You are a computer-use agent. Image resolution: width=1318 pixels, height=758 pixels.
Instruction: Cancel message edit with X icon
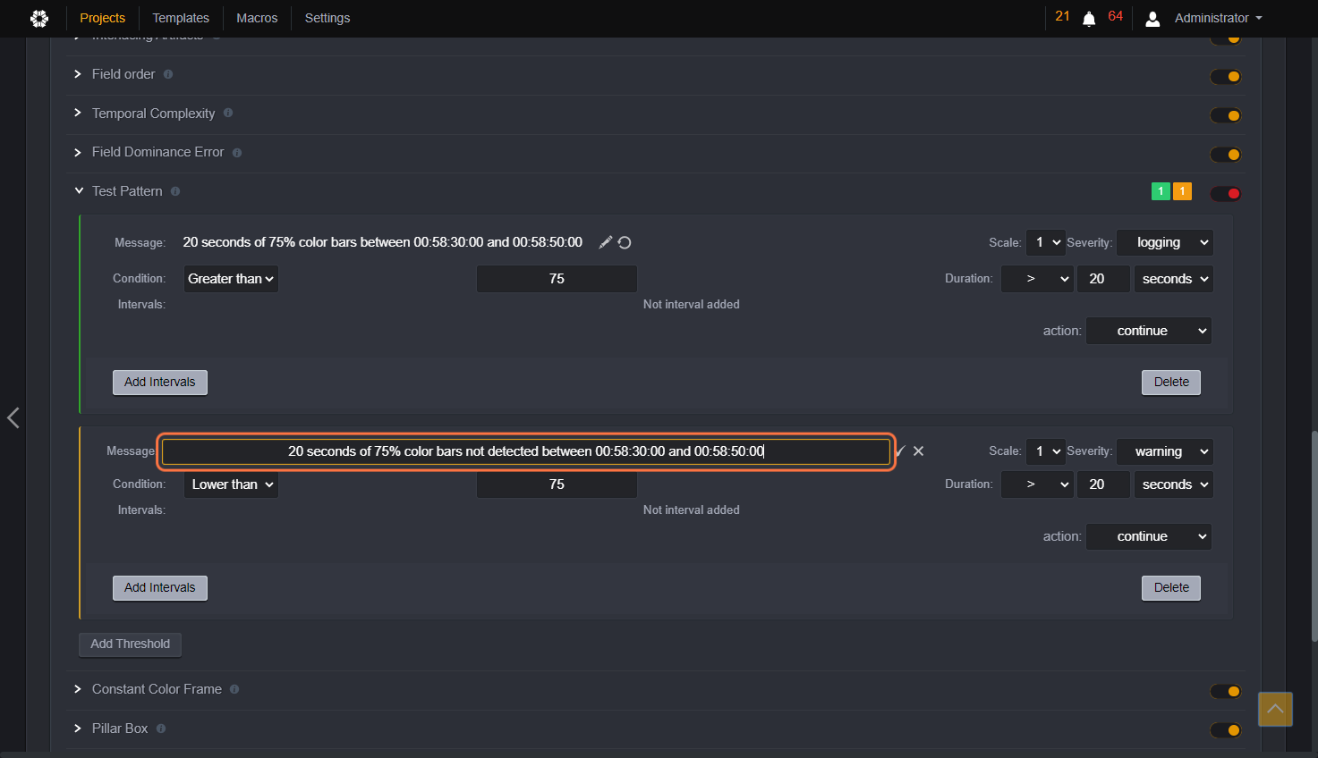tap(918, 451)
